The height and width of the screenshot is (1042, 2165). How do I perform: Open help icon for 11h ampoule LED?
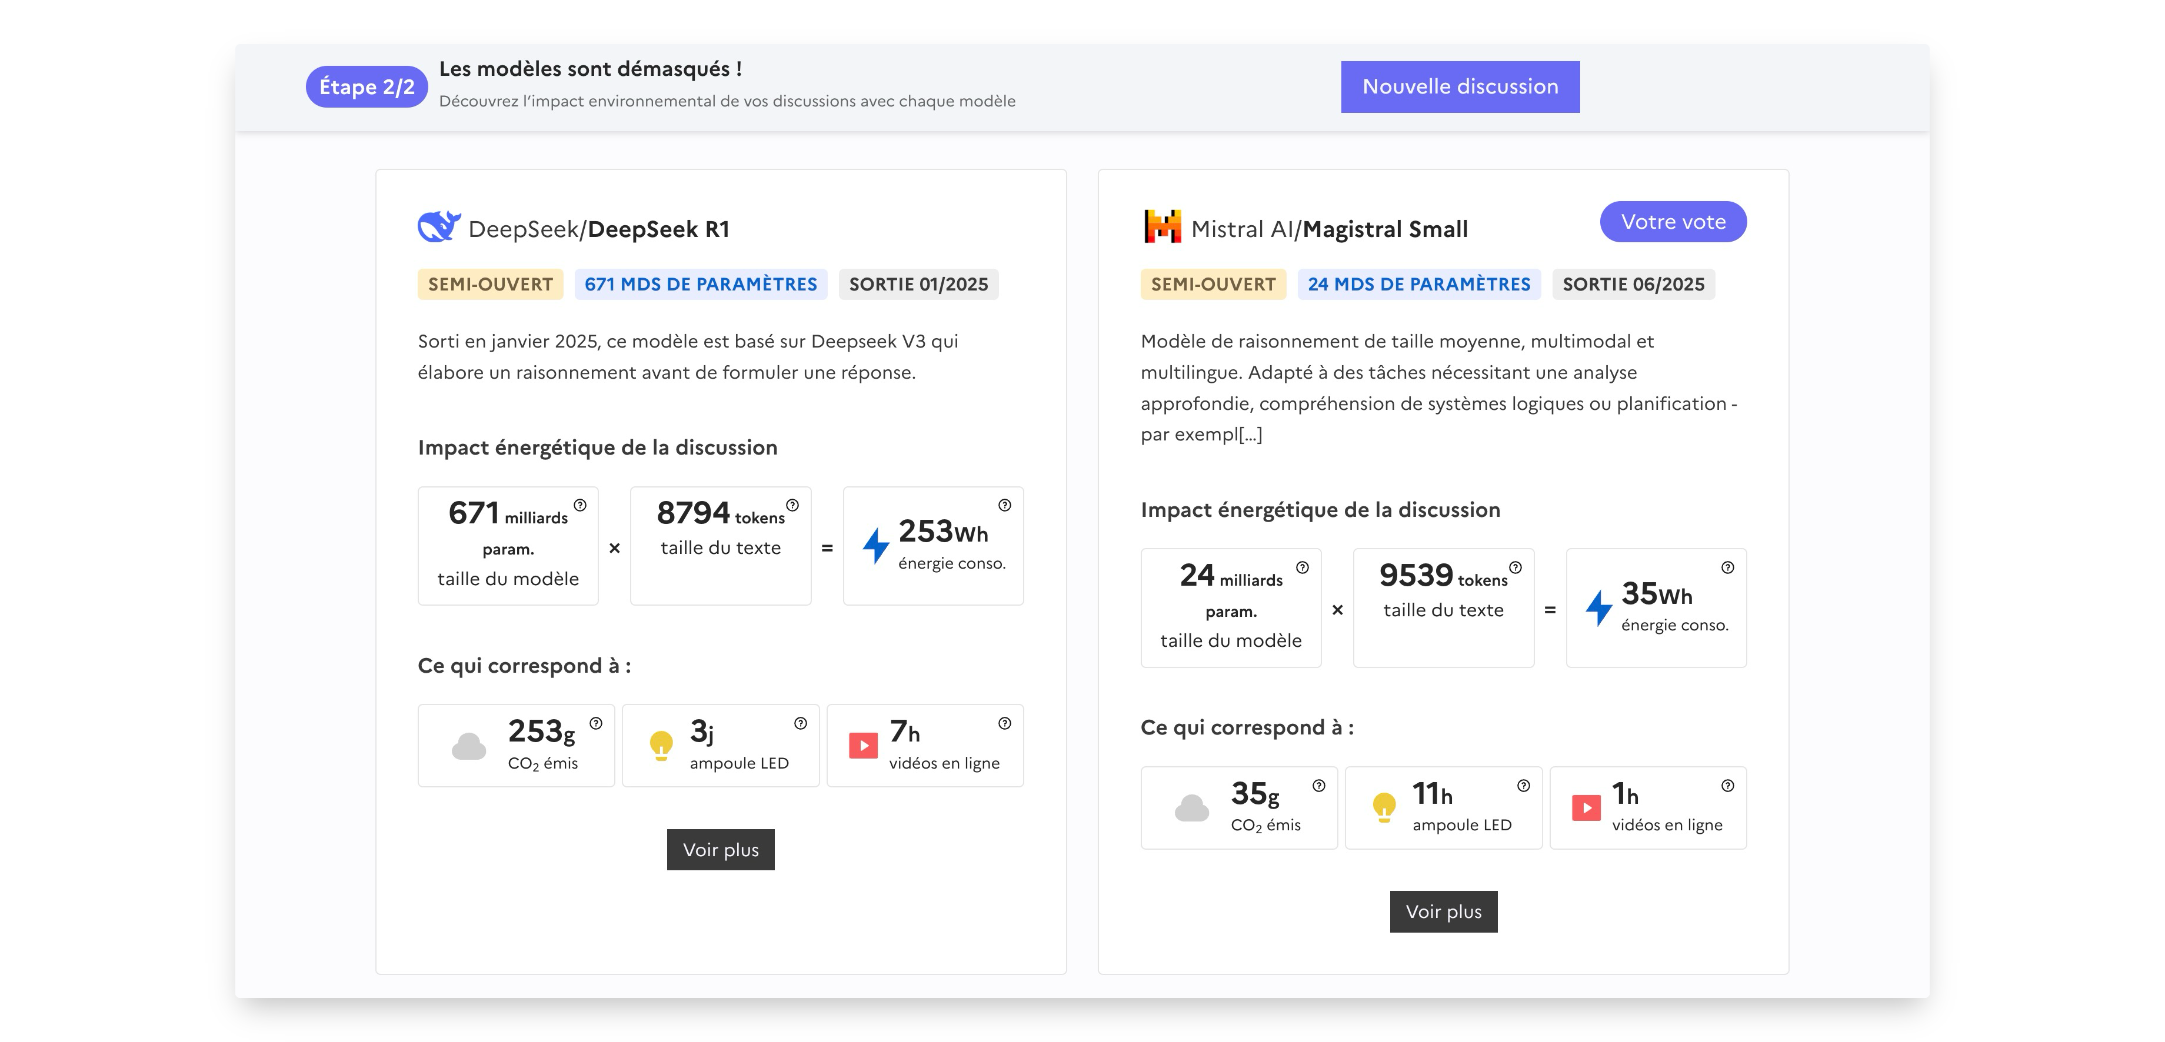[x=1523, y=785]
